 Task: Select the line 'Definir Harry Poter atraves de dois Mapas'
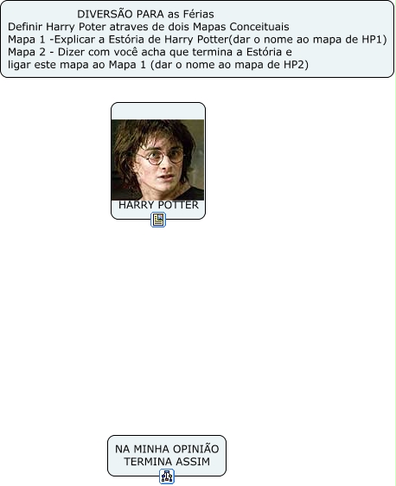coord(149,27)
